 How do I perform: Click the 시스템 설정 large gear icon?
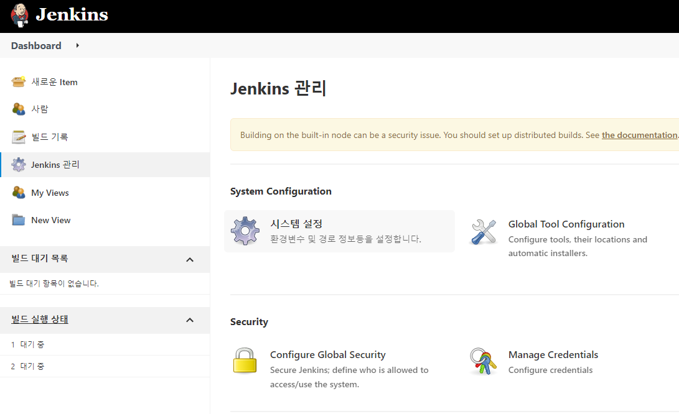click(x=245, y=231)
